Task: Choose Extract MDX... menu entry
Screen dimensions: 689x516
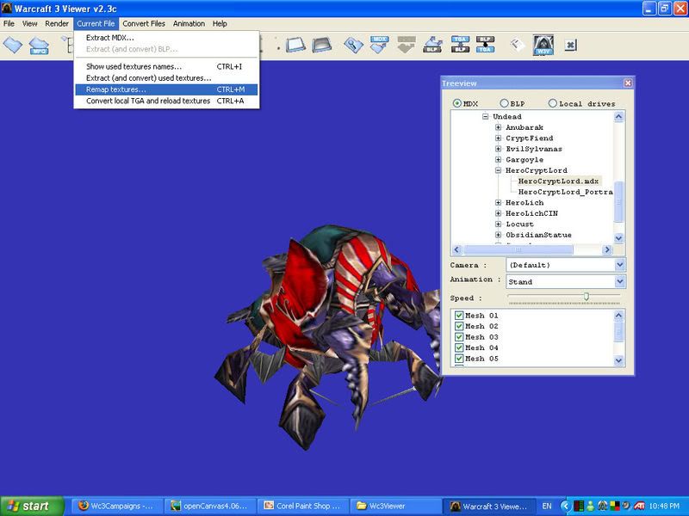Action: click(166, 38)
